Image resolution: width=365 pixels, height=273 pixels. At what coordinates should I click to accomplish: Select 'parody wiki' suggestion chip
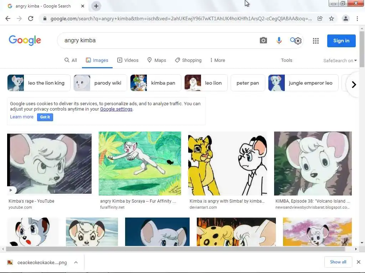point(100,83)
